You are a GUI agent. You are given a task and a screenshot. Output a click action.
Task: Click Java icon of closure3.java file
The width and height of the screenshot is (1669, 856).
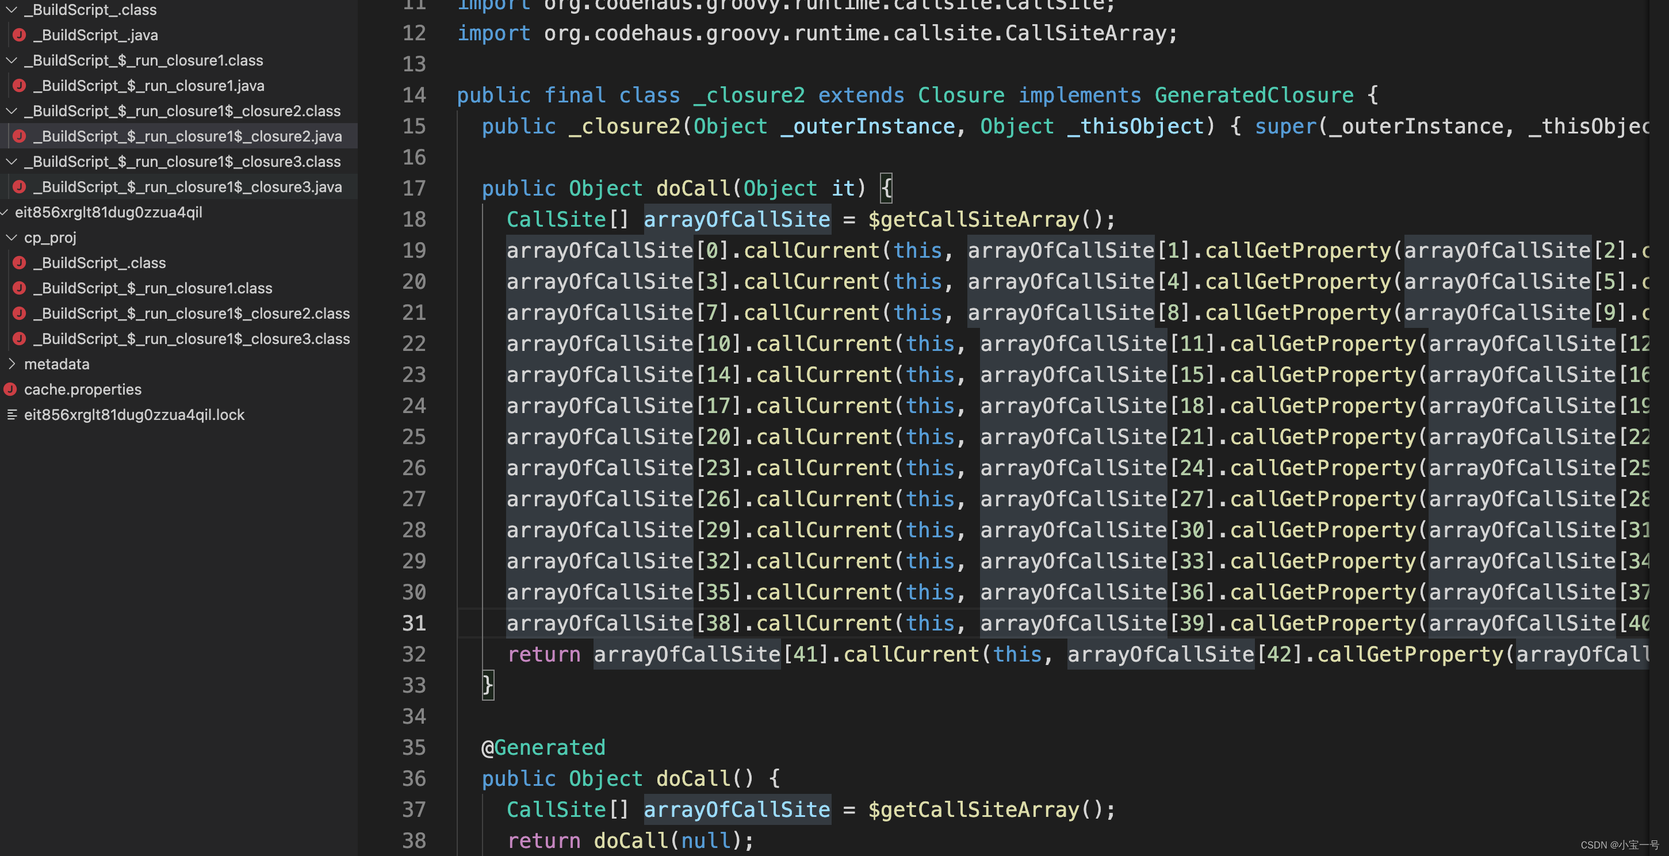[x=20, y=186]
